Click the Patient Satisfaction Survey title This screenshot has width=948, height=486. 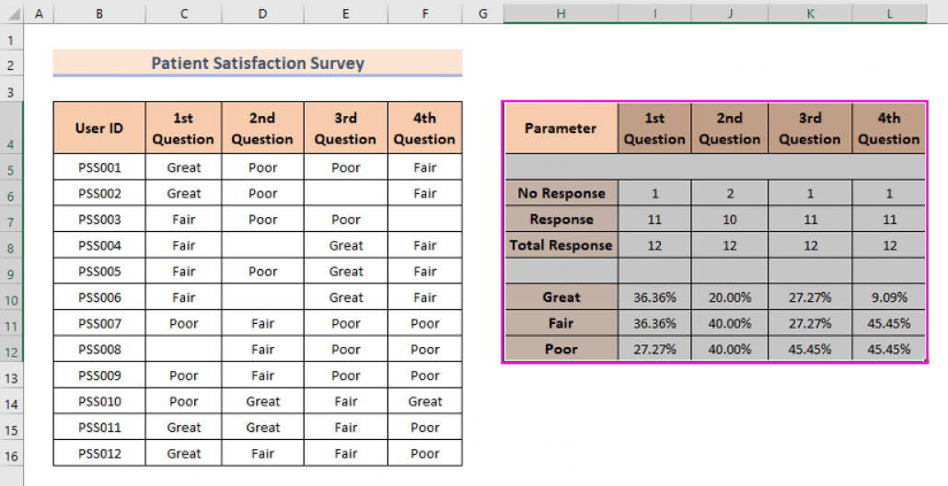[258, 63]
